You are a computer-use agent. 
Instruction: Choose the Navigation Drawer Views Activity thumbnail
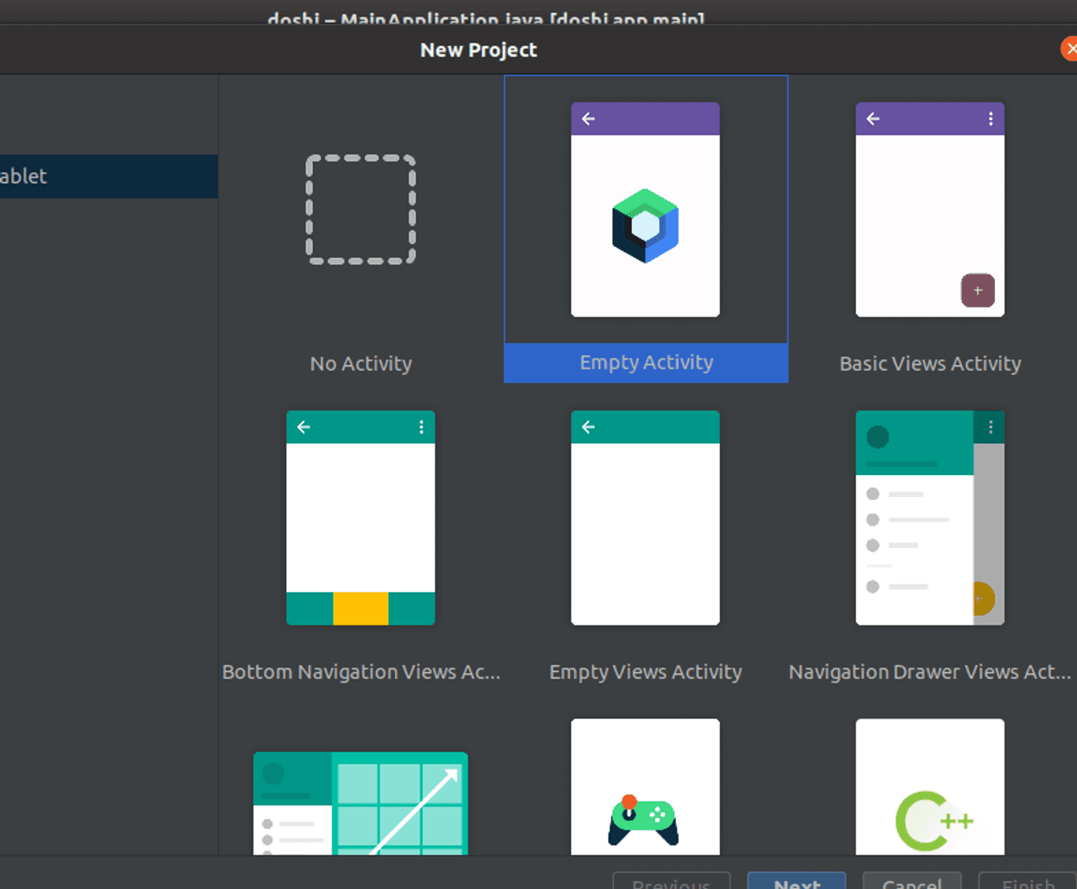930,517
